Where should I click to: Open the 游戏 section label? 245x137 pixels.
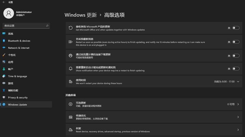click(x=11, y=83)
